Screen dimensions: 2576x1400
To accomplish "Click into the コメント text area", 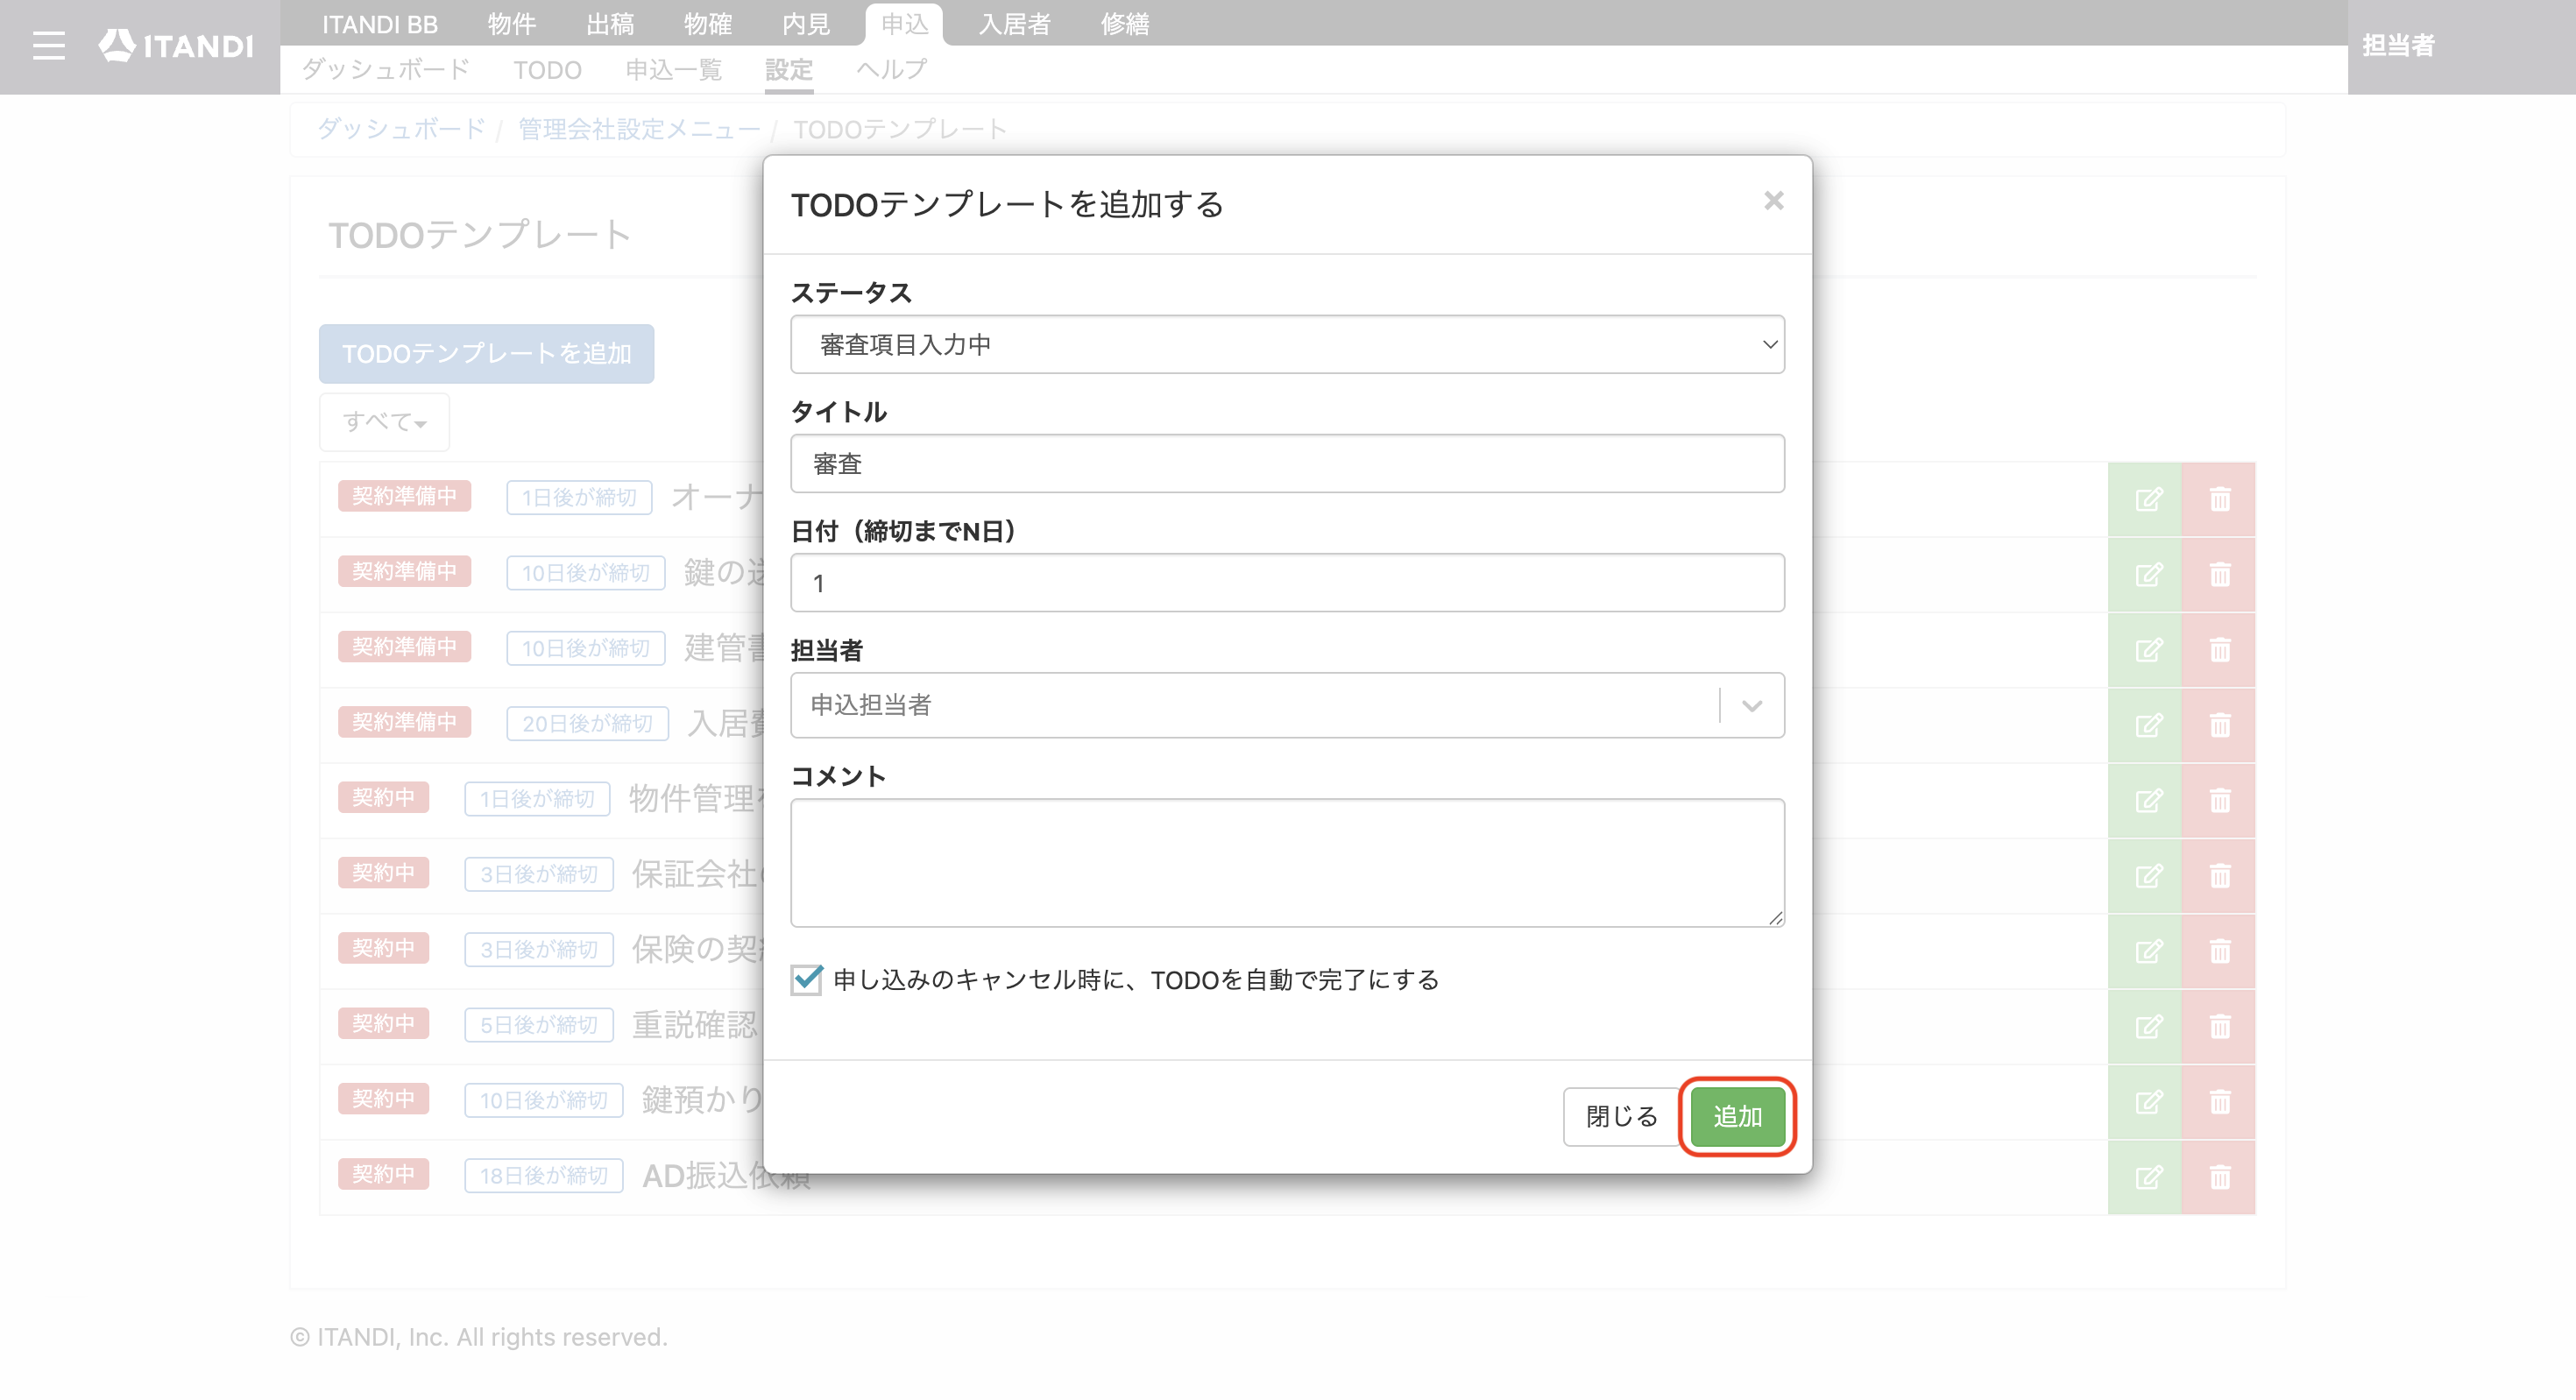I will [1287, 862].
